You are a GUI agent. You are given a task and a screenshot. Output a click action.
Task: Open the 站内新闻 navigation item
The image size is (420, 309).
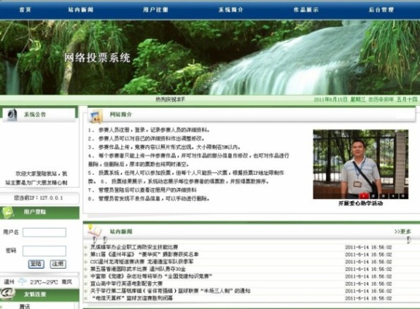[x=80, y=10]
